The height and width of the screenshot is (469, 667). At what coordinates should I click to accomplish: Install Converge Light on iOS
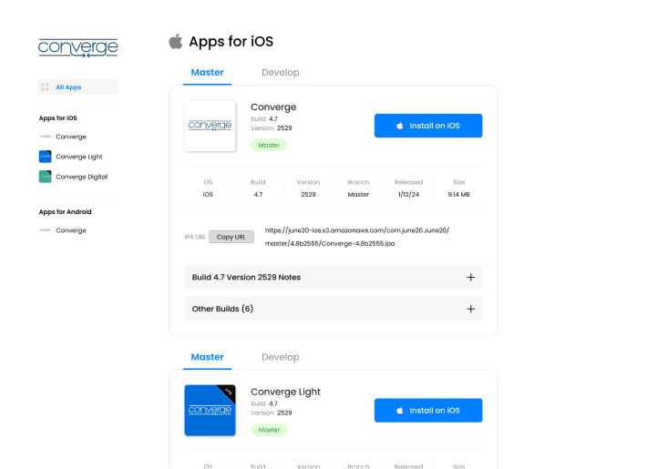pos(428,411)
